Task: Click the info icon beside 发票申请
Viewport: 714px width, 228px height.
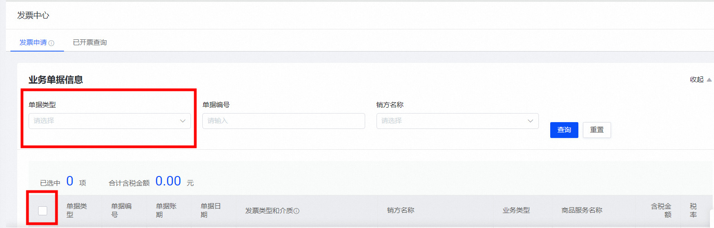Action: click(x=51, y=43)
